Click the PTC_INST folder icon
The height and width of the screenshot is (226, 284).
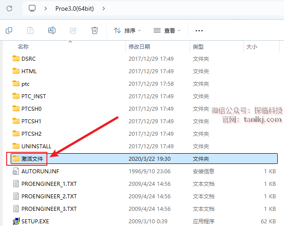pyautogui.click(x=16, y=96)
